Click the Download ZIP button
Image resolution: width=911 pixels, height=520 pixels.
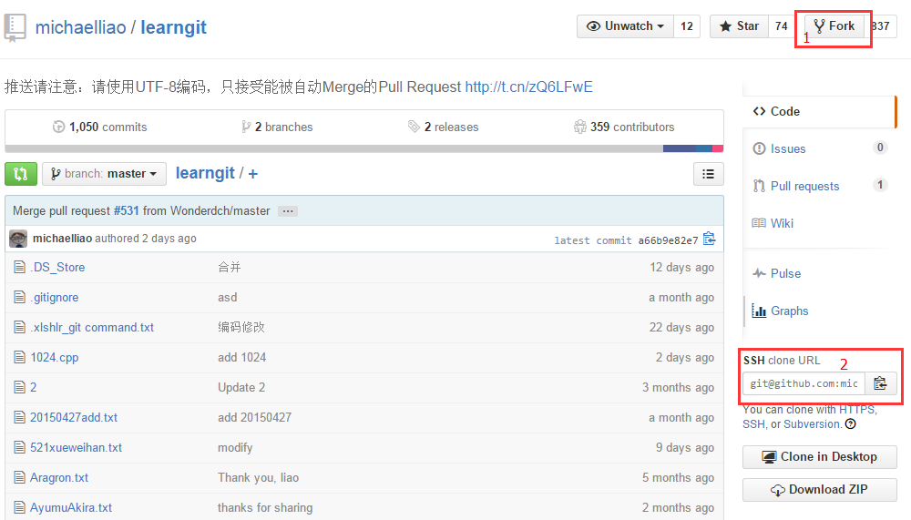click(819, 490)
